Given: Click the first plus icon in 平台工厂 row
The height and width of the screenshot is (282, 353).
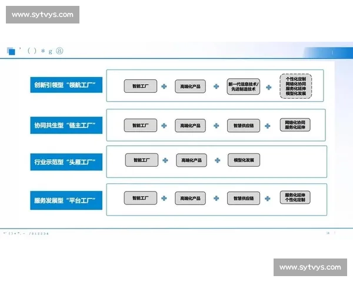Looking at the screenshot, I should [x=164, y=198].
